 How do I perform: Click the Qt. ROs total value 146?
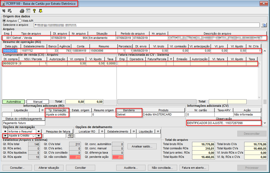34,144
